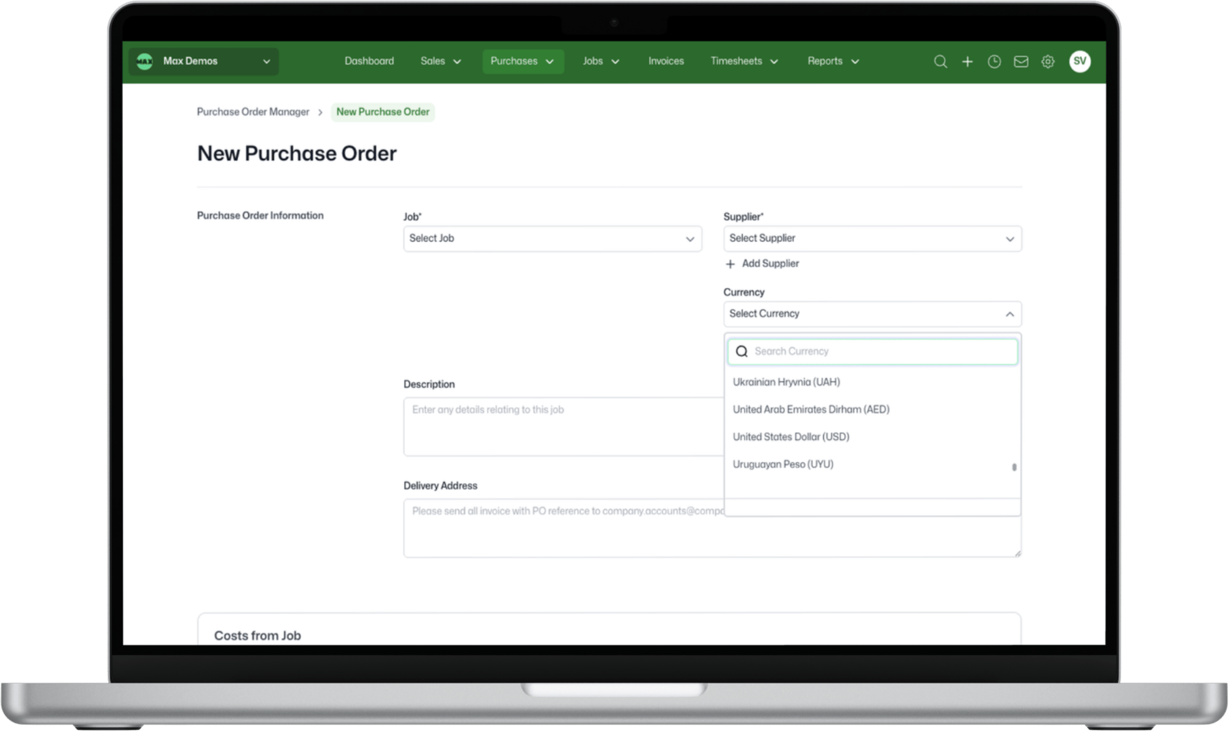Open the clock timer icon
The height and width of the screenshot is (731, 1229).
[994, 61]
